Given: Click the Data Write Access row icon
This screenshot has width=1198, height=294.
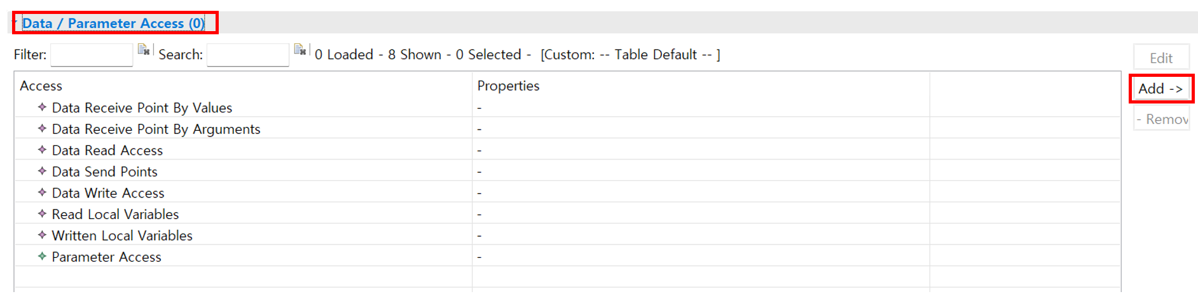Looking at the screenshot, I should (x=42, y=192).
